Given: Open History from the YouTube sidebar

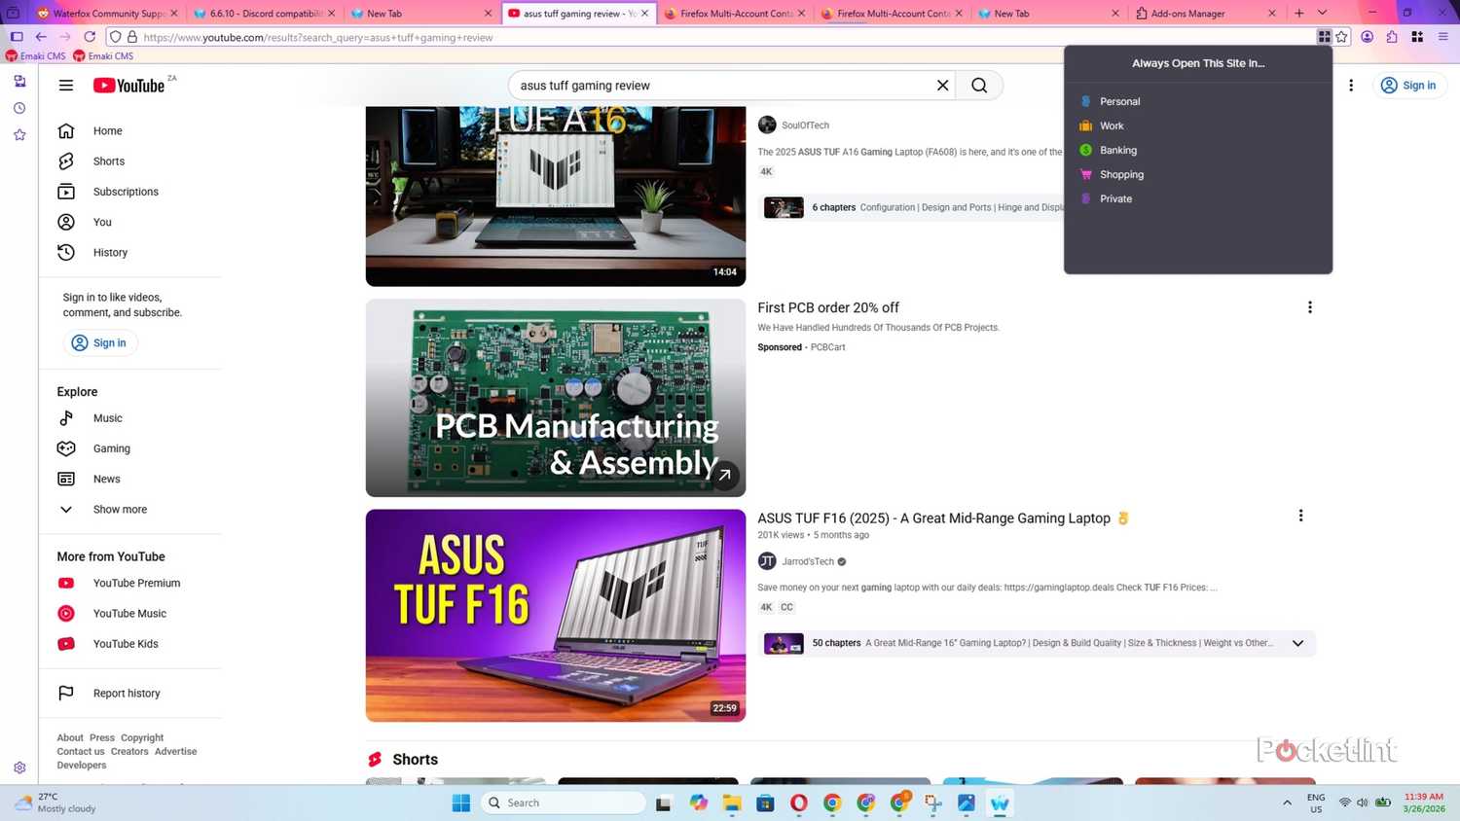Looking at the screenshot, I should [110, 252].
